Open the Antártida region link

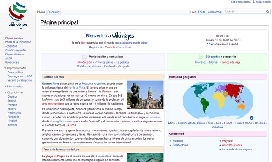pos(218,127)
